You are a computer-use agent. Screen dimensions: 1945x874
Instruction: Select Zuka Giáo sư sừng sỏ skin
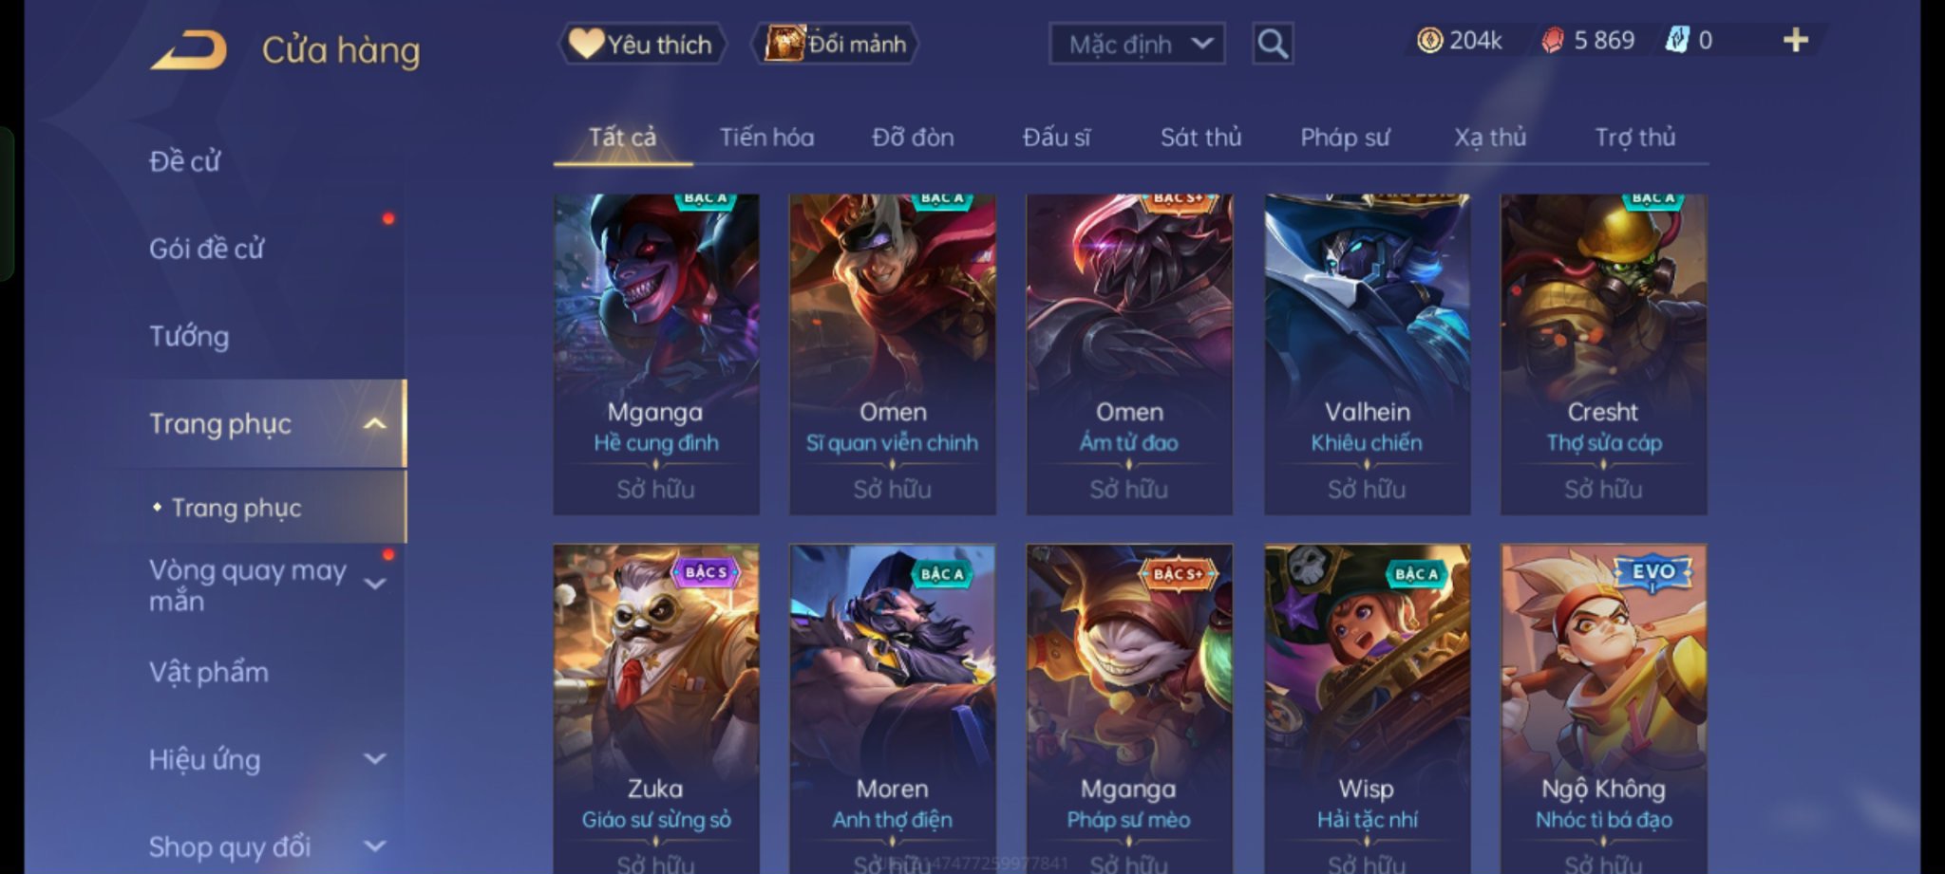656,709
